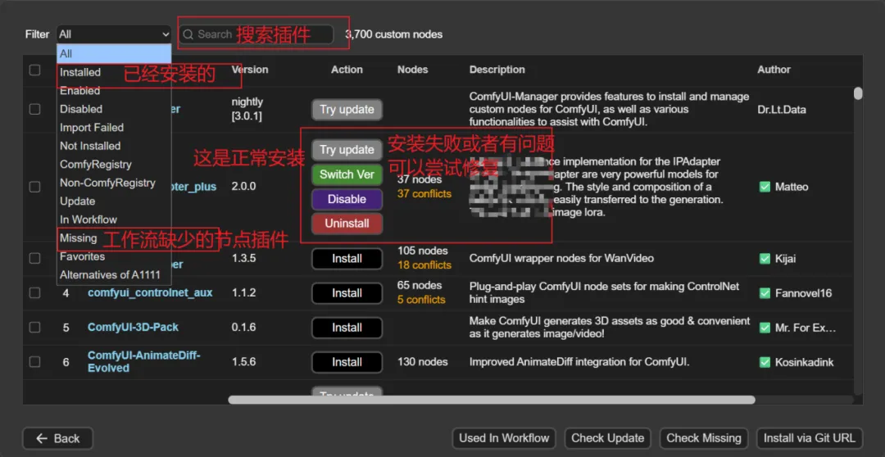Click the Dr.Lt.Data author name
This screenshot has height=457, width=885.
click(782, 110)
